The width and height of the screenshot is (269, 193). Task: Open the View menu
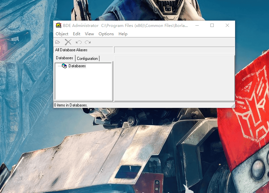(x=89, y=34)
